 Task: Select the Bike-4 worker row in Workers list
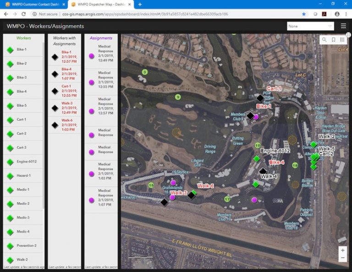click(x=23, y=92)
